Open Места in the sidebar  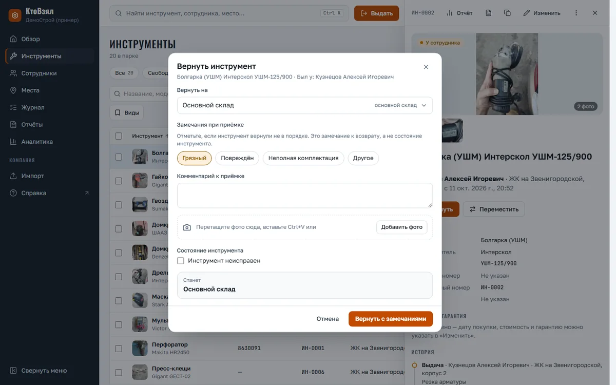click(50, 90)
